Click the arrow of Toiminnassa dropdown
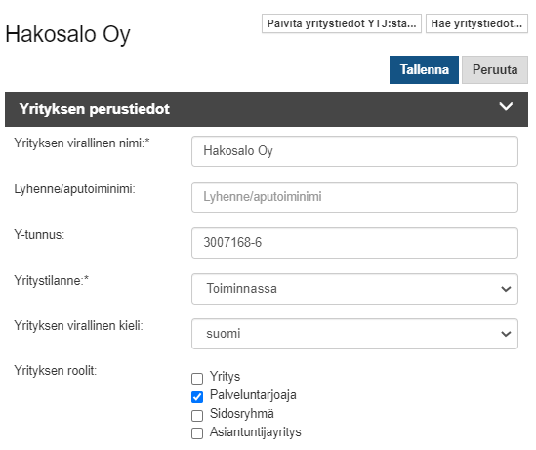The width and height of the screenshot is (536, 450). click(x=506, y=289)
